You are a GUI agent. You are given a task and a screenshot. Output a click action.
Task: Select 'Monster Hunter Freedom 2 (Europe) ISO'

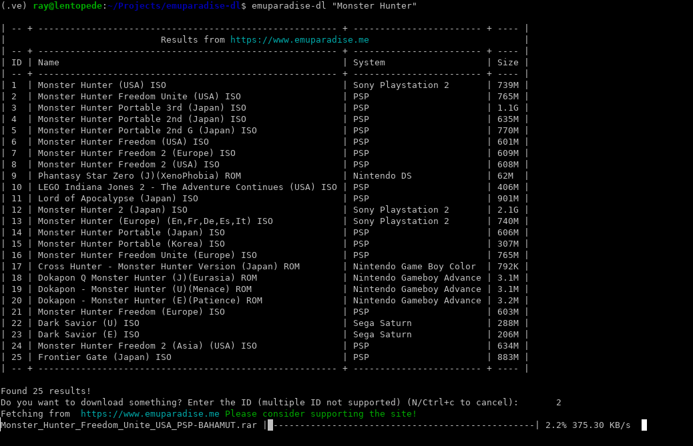pyautogui.click(x=137, y=153)
